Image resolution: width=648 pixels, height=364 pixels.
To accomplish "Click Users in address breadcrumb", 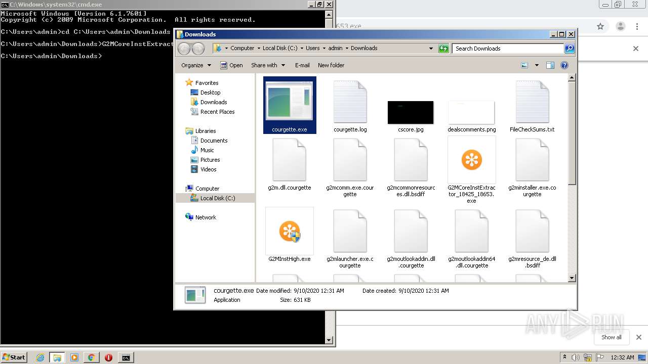I will [312, 48].
